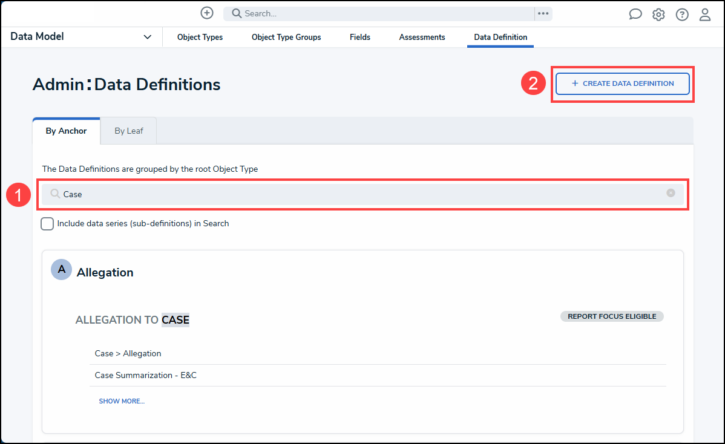Click the Allegation letter avatar icon
The image size is (725, 444).
[61, 270]
